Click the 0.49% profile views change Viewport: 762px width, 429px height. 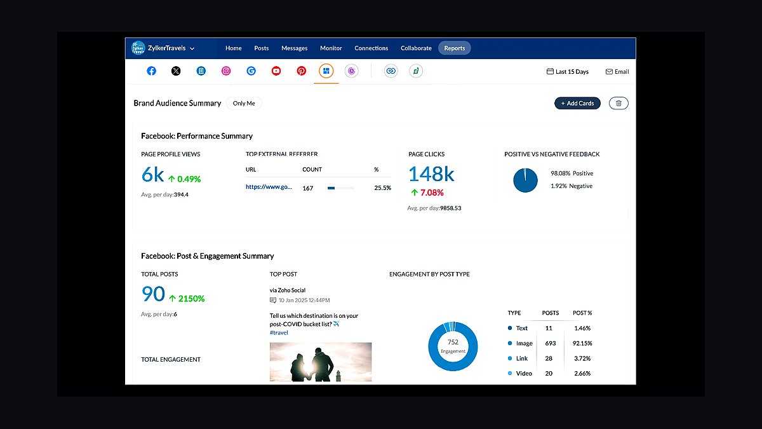(184, 179)
